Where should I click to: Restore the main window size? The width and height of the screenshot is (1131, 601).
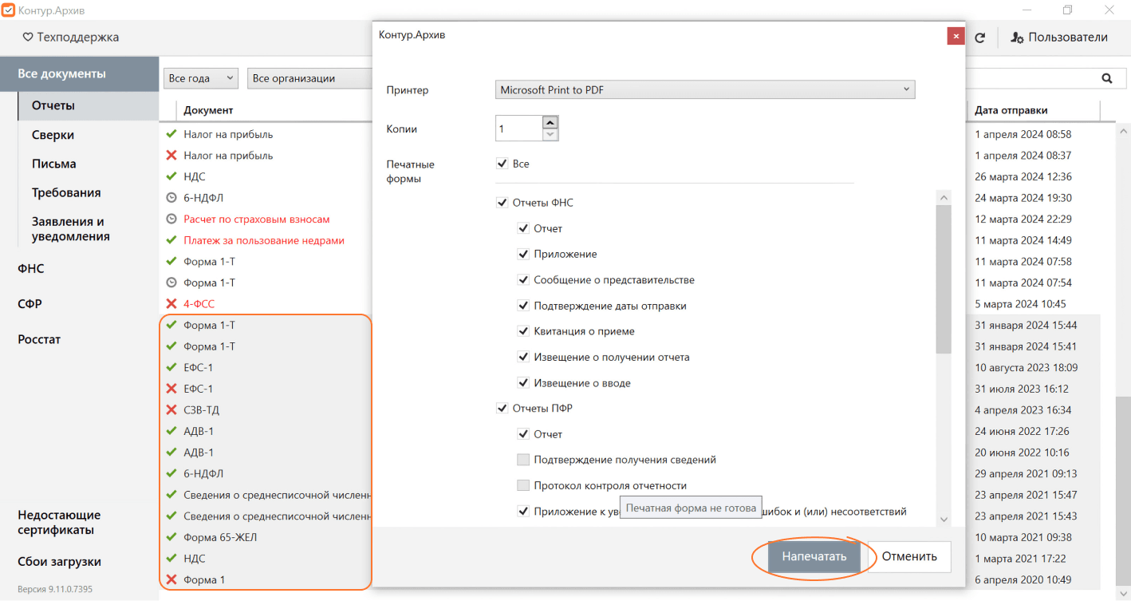[1067, 10]
